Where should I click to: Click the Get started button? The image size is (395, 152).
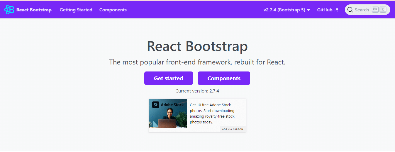click(x=169, y=78)
